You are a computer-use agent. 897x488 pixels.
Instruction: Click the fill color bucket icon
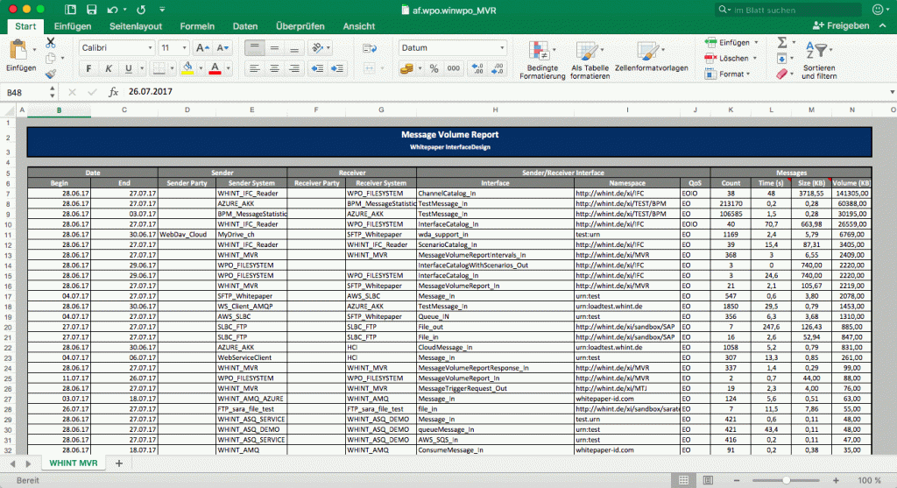[187, 67]
